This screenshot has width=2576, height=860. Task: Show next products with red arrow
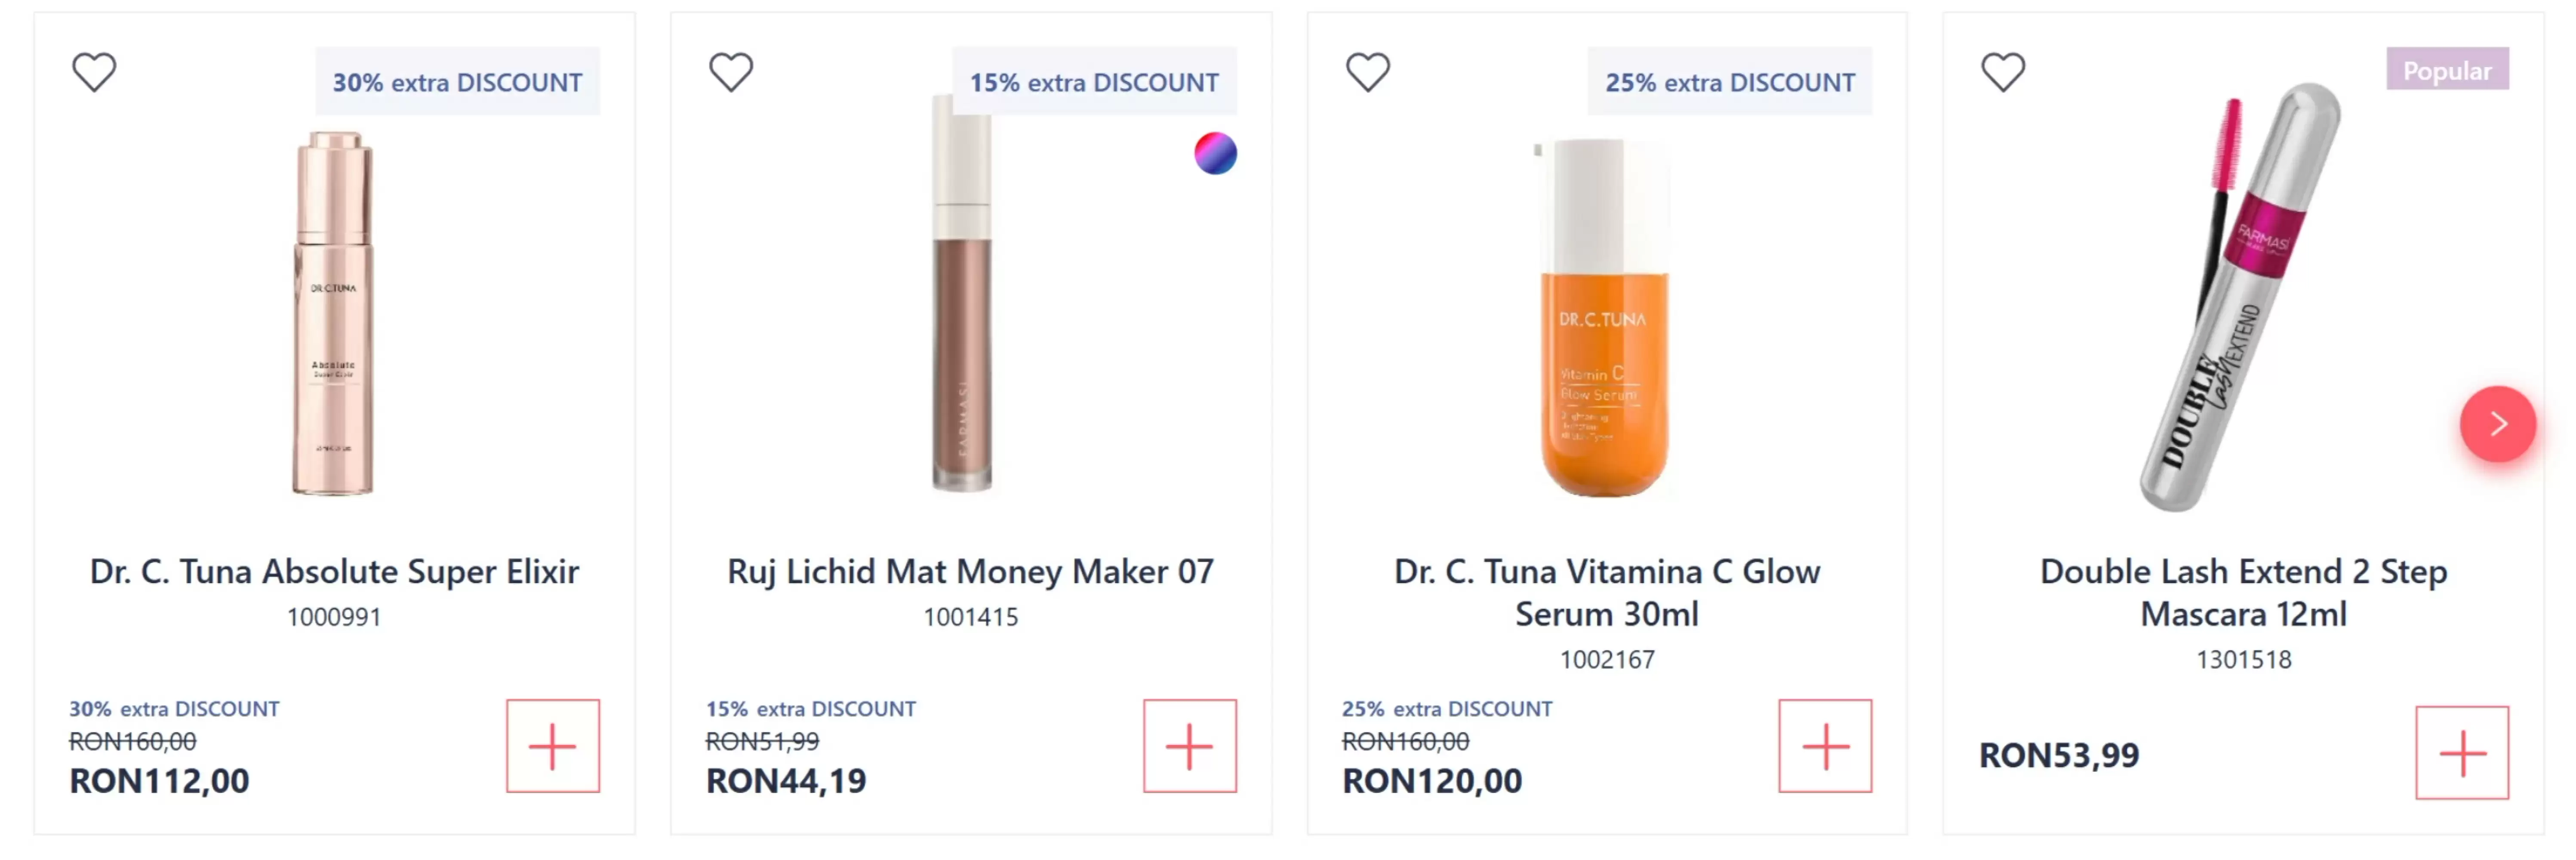[2497, 424]
